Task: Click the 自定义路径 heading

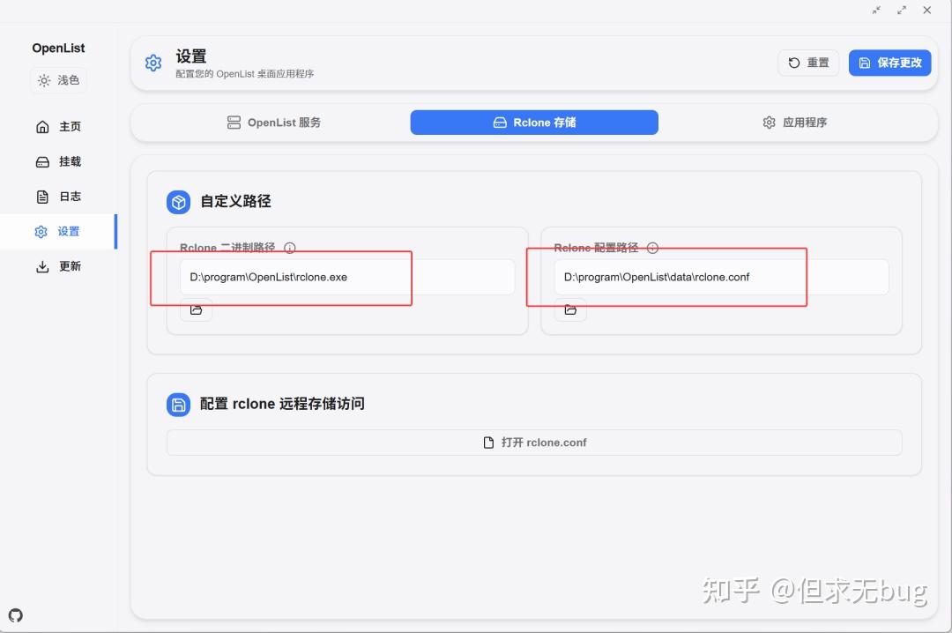Action: coord(235,201)
